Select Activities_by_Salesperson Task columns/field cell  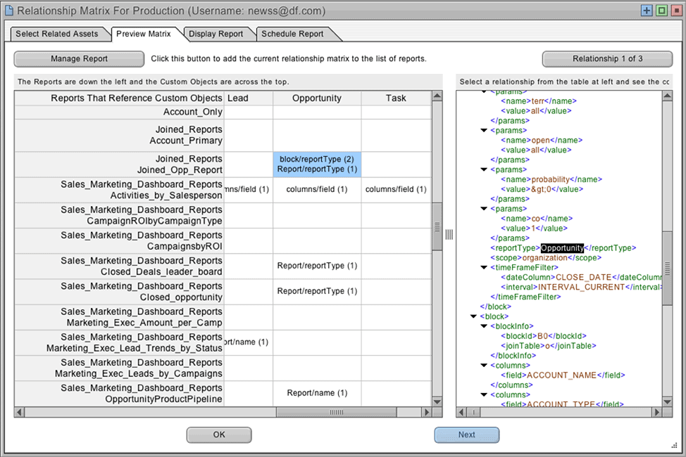pos(396,190)
